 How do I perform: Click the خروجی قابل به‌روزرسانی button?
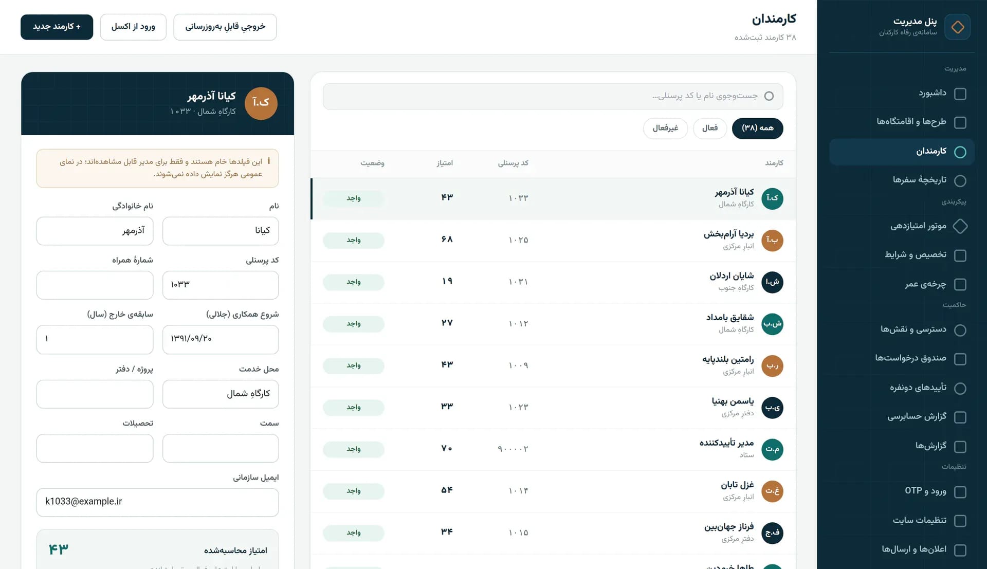click(x=225, y=27)
